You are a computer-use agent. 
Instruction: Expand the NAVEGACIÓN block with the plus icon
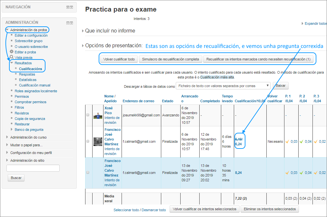(x=68, y=7)
